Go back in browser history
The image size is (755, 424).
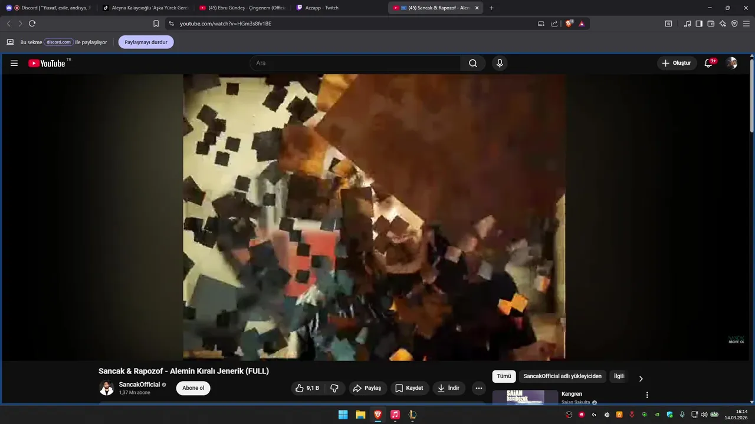8,24
